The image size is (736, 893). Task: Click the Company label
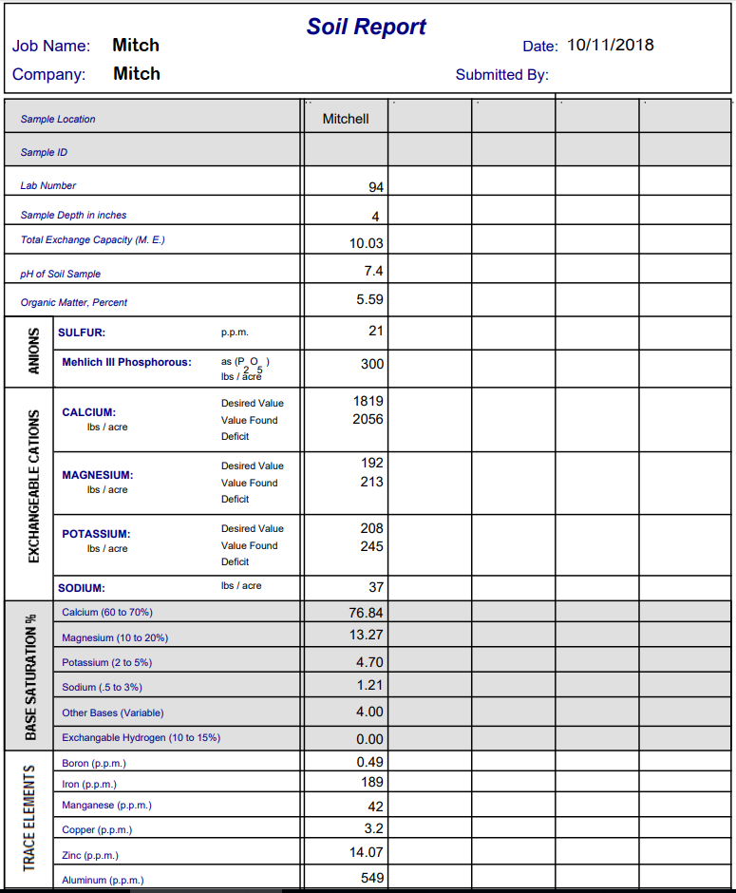(x=49, y=75)
